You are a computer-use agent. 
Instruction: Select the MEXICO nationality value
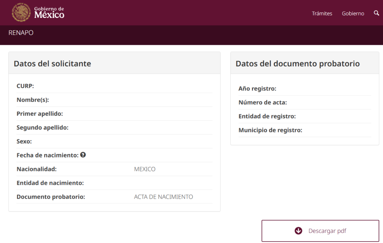pyautogui.click(x=145, y=169)
